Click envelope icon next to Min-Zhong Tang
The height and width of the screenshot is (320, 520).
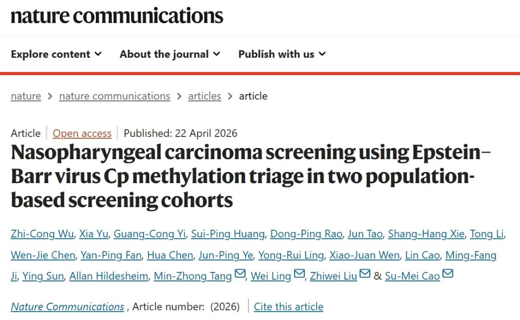(240, 274)
